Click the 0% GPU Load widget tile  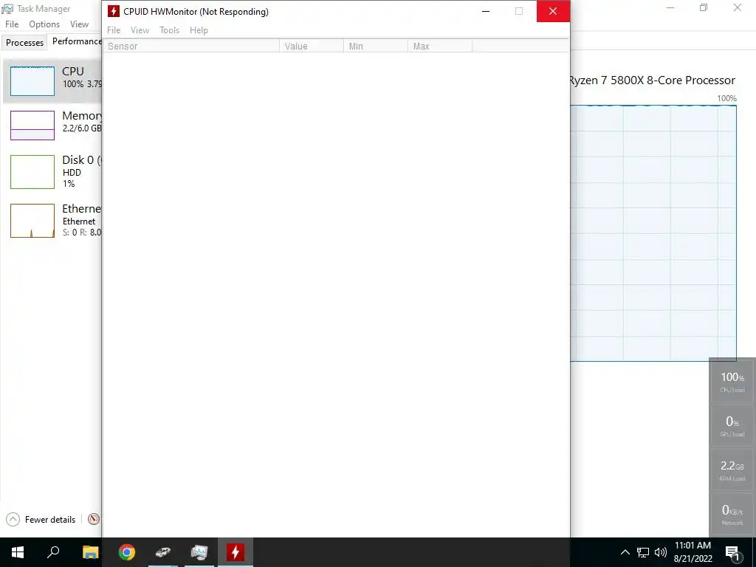tap(732, 426)
